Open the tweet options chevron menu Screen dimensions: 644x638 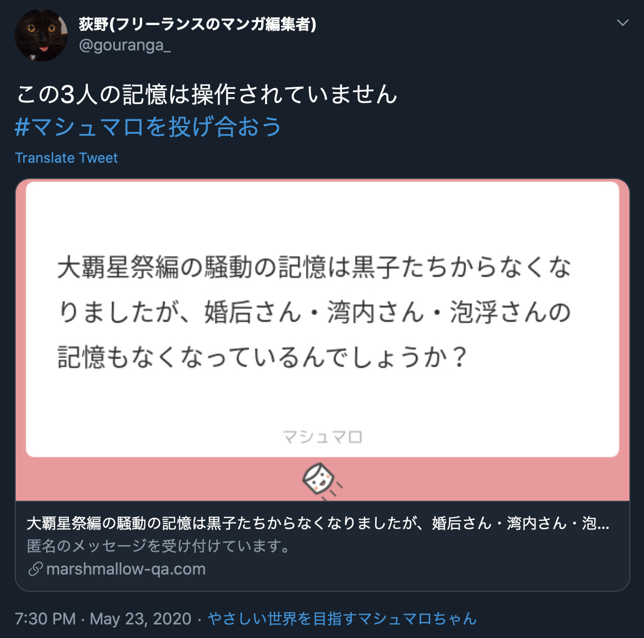pos(623,23)
